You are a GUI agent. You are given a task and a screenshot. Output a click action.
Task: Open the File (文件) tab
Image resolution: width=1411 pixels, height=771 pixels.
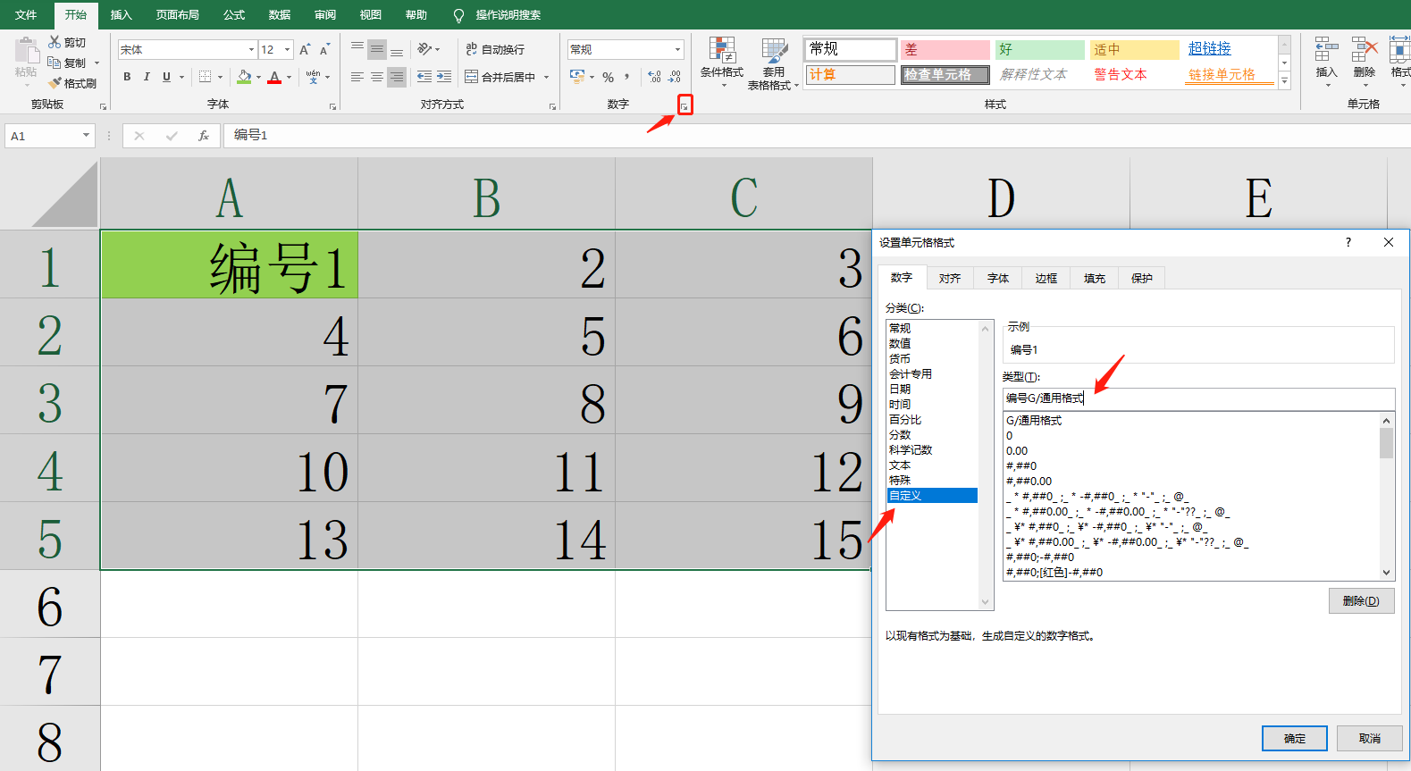[26, 15]
